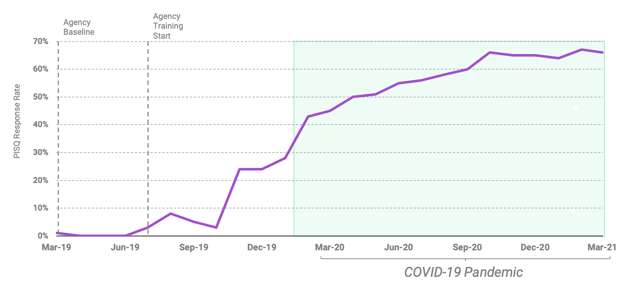Select the Dec-20 x-axis label
The image size is (636, 289).
535,247
